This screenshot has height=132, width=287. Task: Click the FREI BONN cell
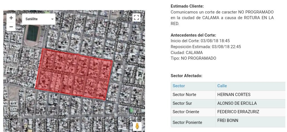click(x=250, y=122)
